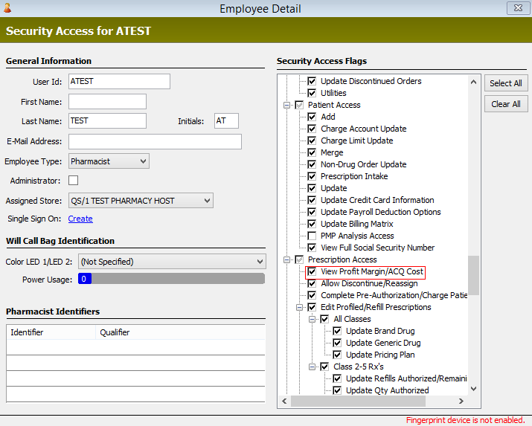Screen dimensions: 532x426
Task: Collapse the Prescription Access tree node
Action: (286, 259)
